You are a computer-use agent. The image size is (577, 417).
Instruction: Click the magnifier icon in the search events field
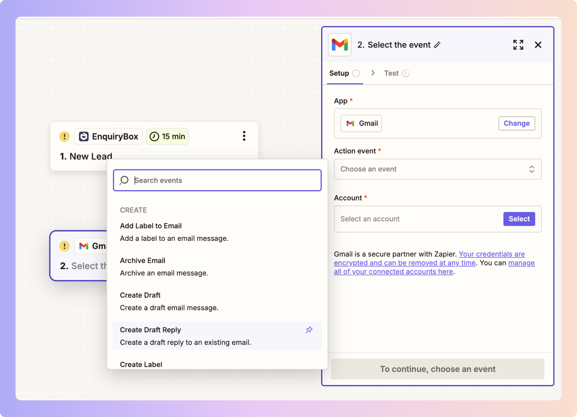pos(124,180)
